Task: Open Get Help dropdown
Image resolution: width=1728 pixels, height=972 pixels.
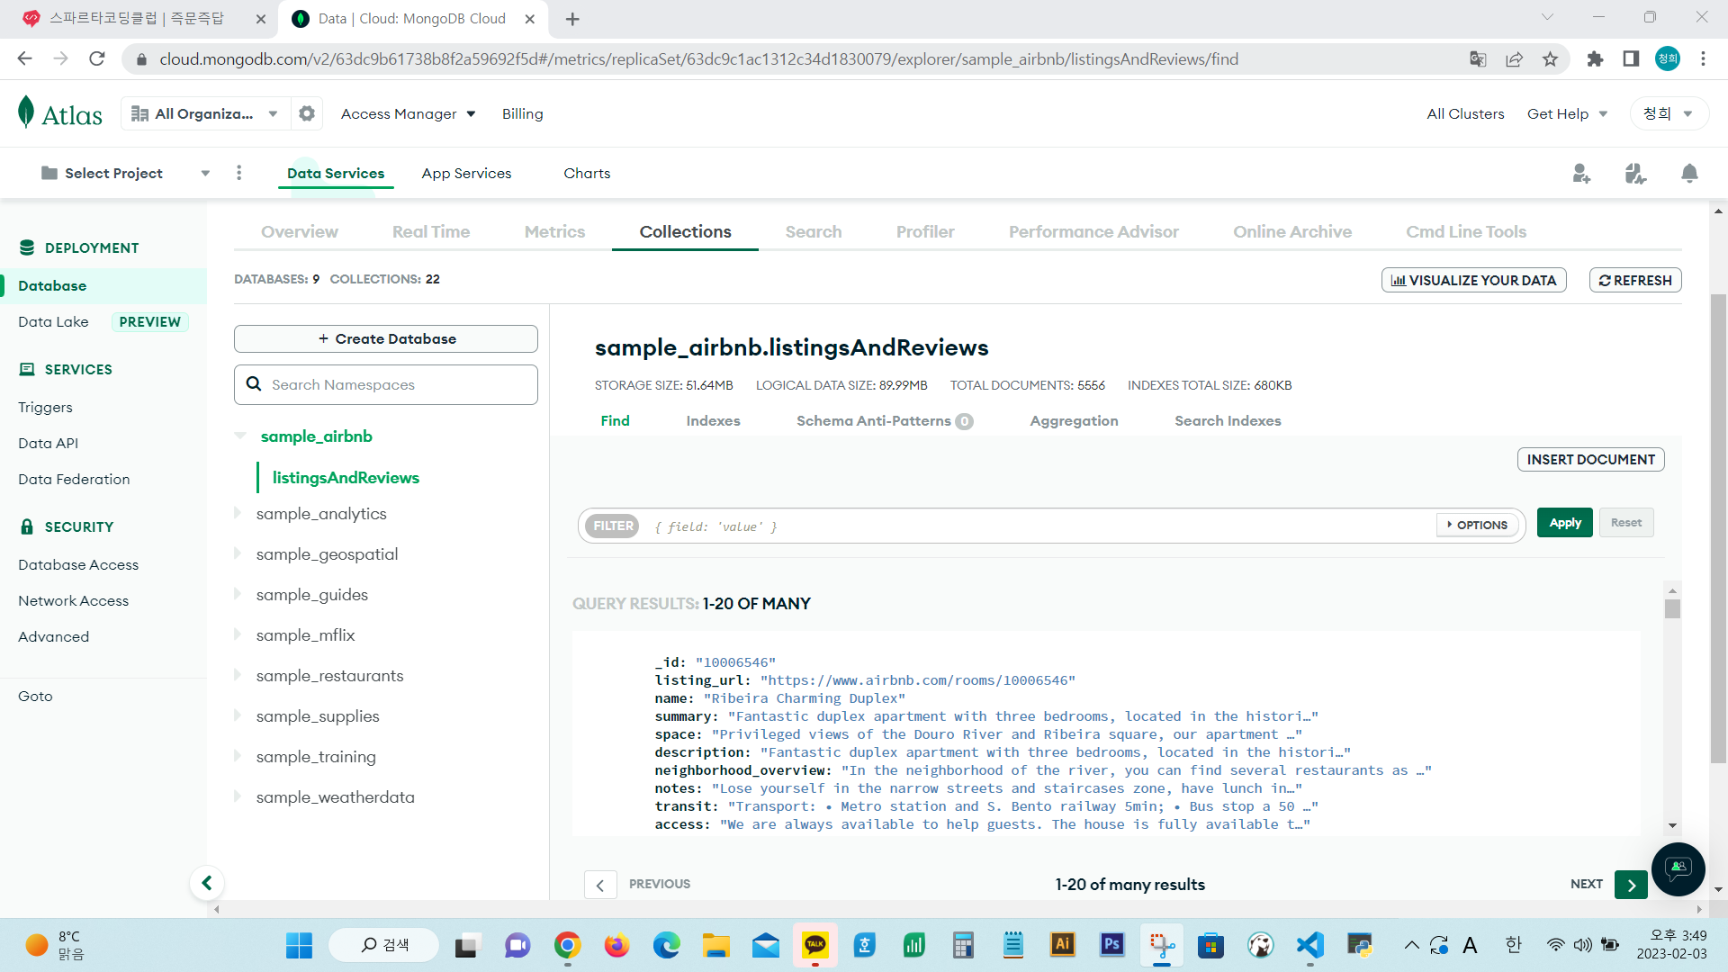Action: click(1567, 113)
